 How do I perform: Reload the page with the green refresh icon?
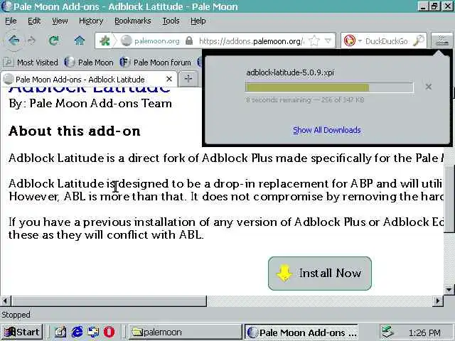(x=54, y=40)
